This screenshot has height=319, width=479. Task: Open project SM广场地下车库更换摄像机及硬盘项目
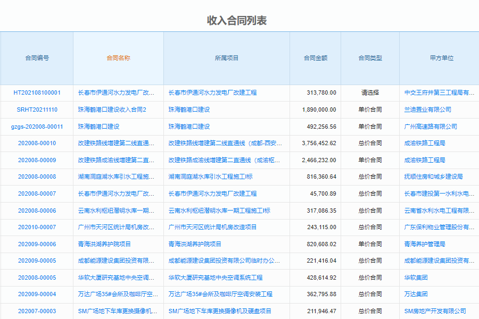[220, 312]
